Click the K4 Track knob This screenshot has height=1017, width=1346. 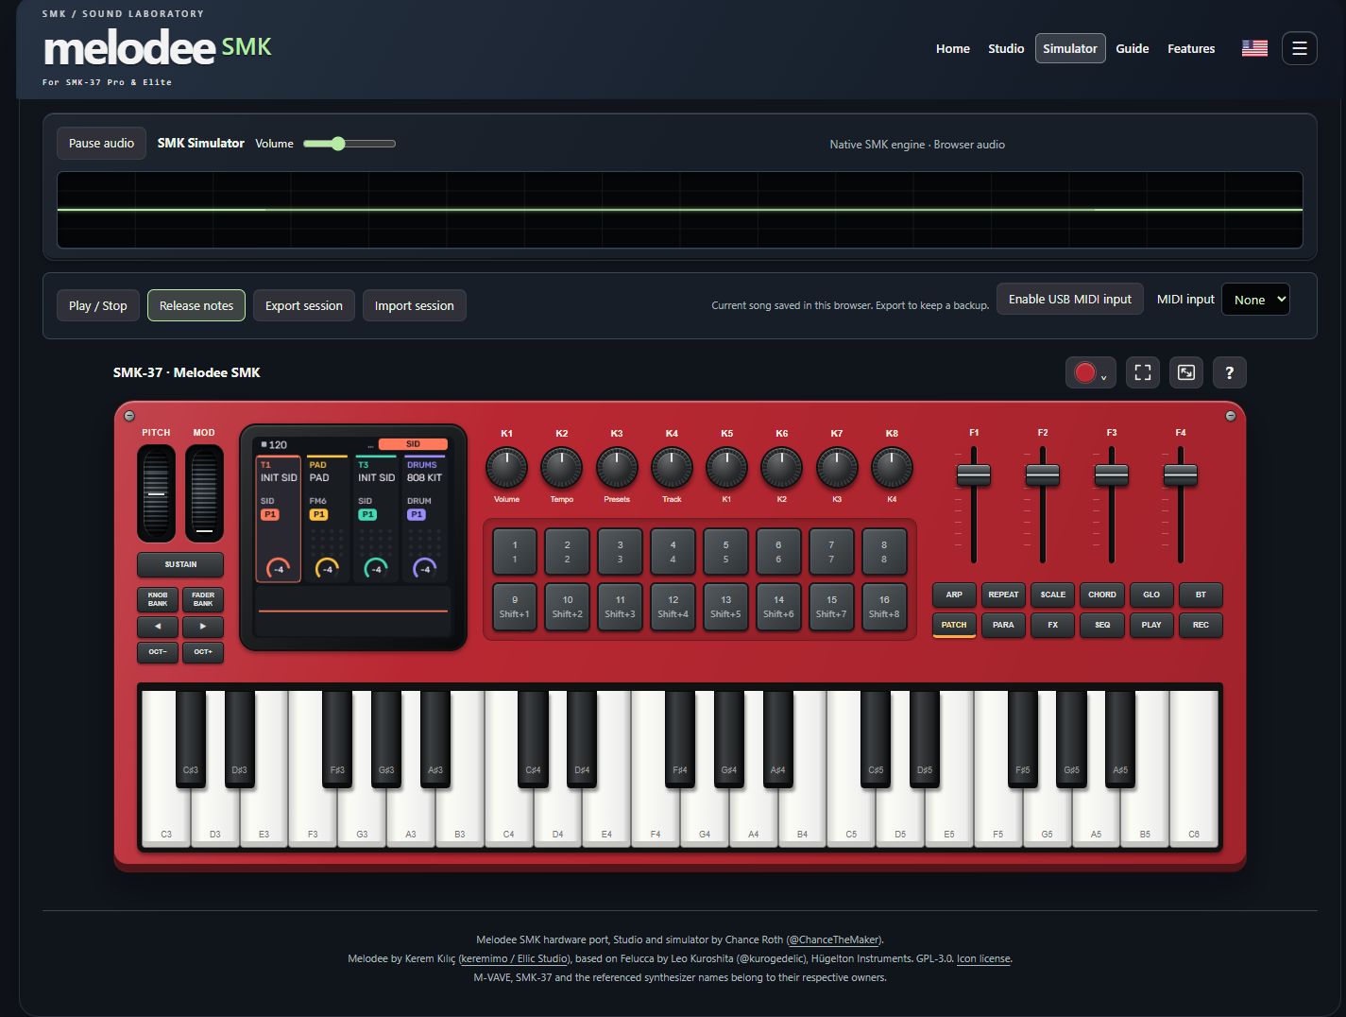[672, 468]
